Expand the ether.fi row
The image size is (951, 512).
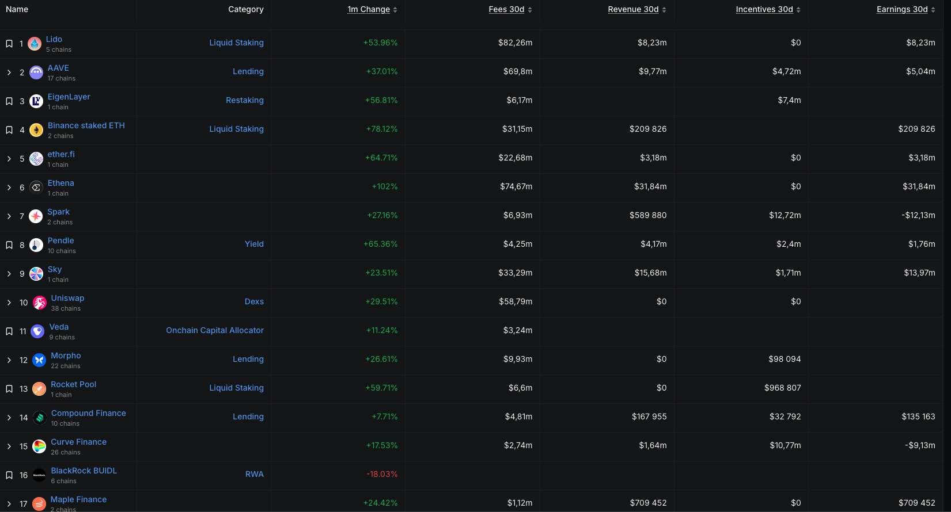pyautogui.click(x=9, y=159)
